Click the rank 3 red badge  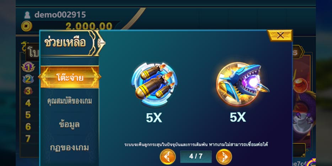tap(28, 91)
